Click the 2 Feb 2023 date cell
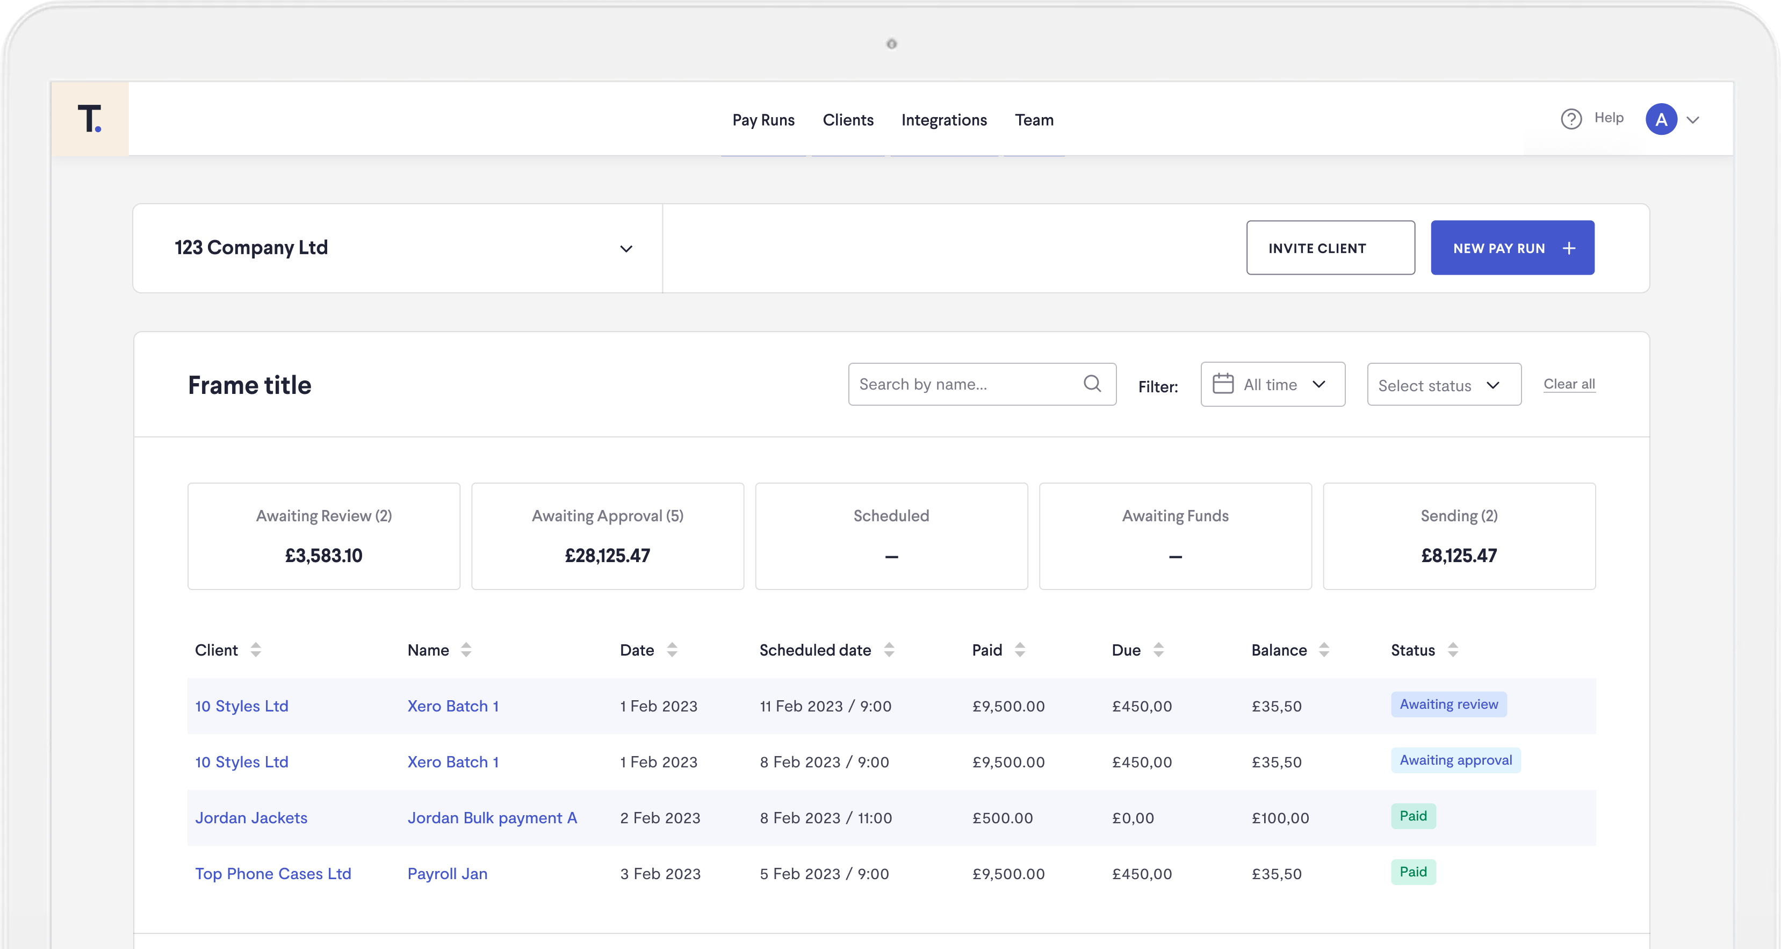This screenshot has width=1781, height=949. (660, 818)
